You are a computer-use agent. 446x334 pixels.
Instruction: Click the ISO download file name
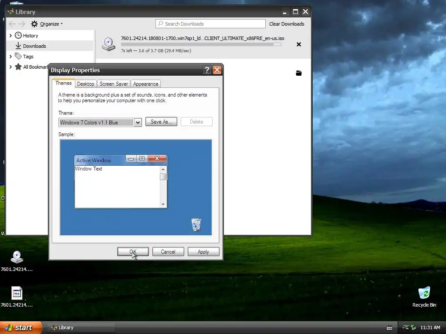pos(203,38)
